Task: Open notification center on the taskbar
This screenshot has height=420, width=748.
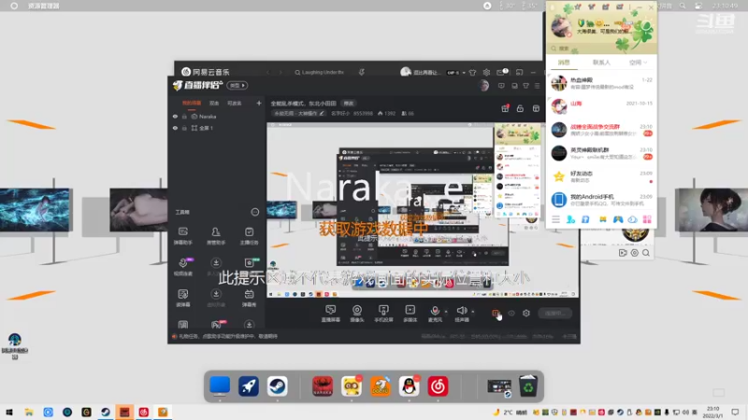Action: [735, 412]
